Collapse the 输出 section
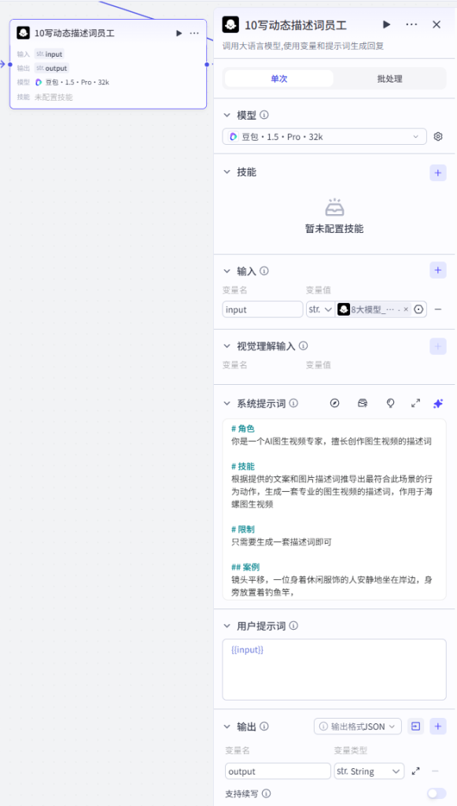Viewport: 457px width, 806px height. pos(227,727)
